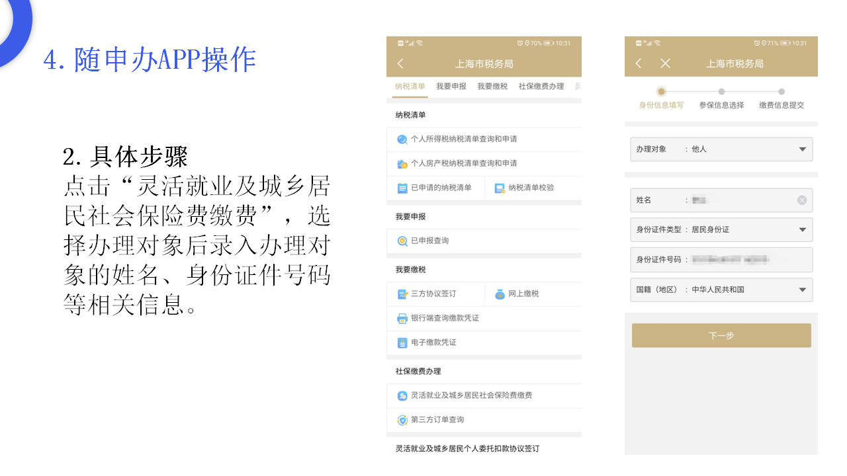847x476 pixels.
Task: Tap the 个人所得税纳税清单查询和申请 text
Action: (x=464, y=139)
